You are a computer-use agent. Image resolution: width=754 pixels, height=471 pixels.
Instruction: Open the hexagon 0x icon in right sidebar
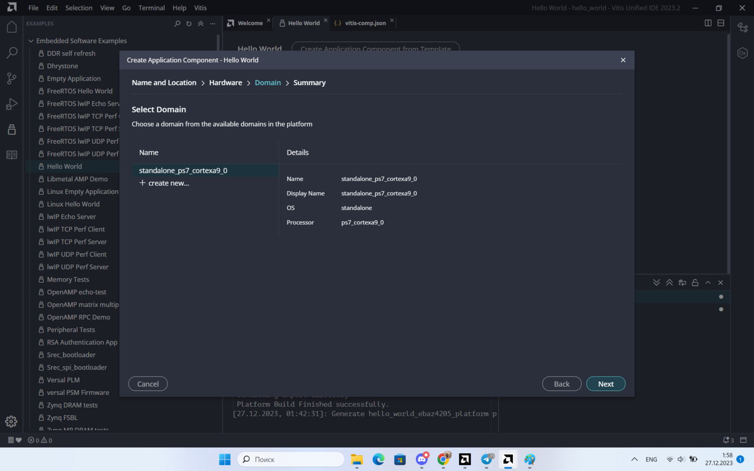(742, 53)
